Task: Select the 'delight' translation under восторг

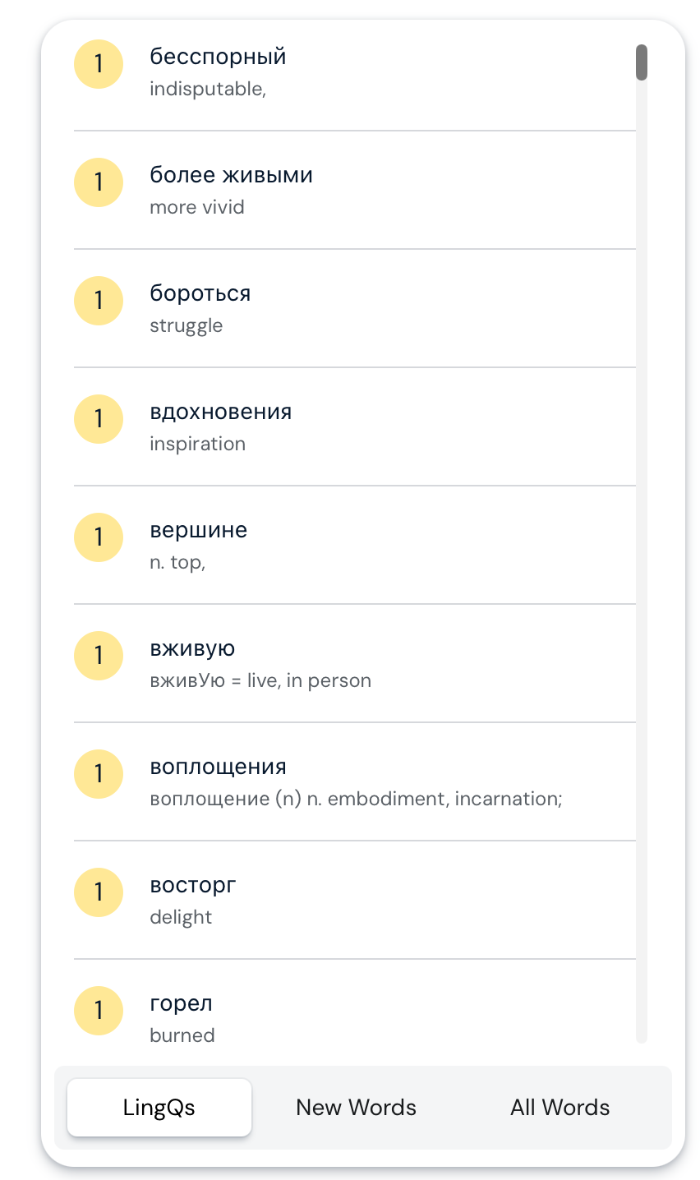Action: (181, 917)
